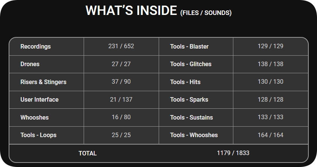Click the TOTAL label in the footer row
317x167 pixels.
(x=87, y=153)
